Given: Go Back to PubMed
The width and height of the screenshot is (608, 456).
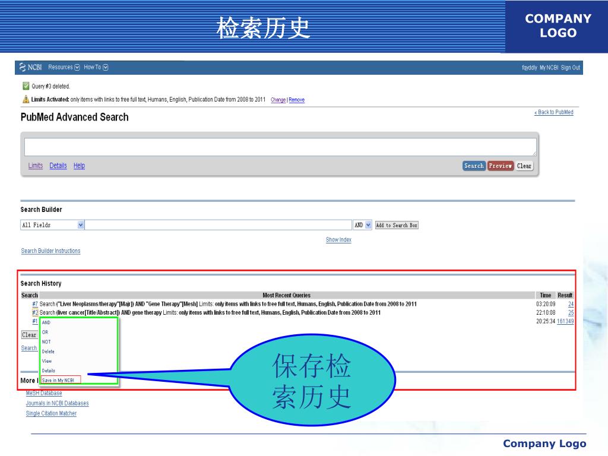Looking at the screenshot, I should coord(554,112).
